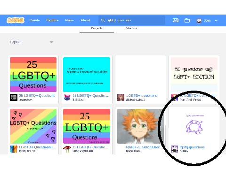Click the user profile avatar in navbar
The height and width of the screenshot is (169, 226).
coord(199,21)
